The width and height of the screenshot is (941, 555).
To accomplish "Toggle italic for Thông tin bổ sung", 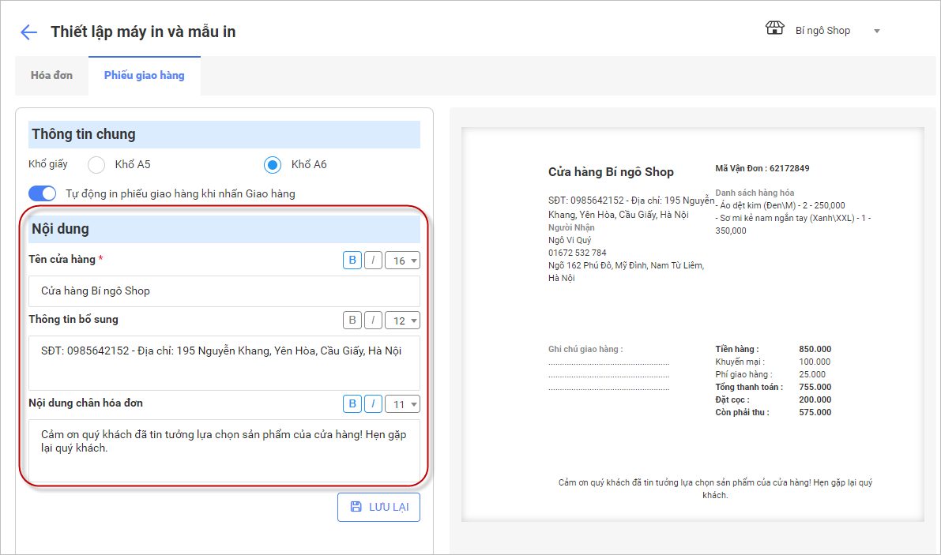I will pos(373,320).
